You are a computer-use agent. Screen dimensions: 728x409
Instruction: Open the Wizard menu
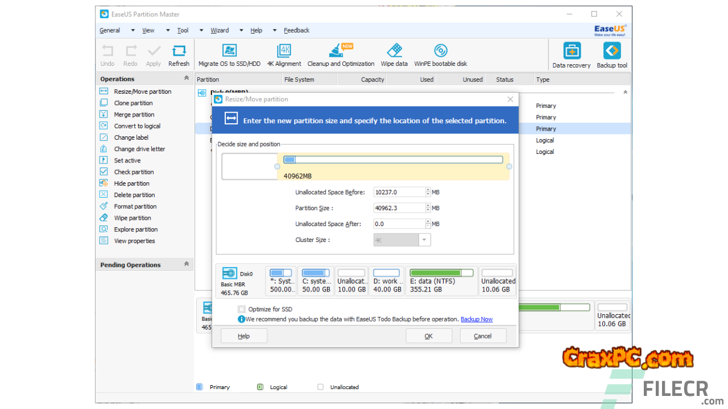(x=220, y=30)
